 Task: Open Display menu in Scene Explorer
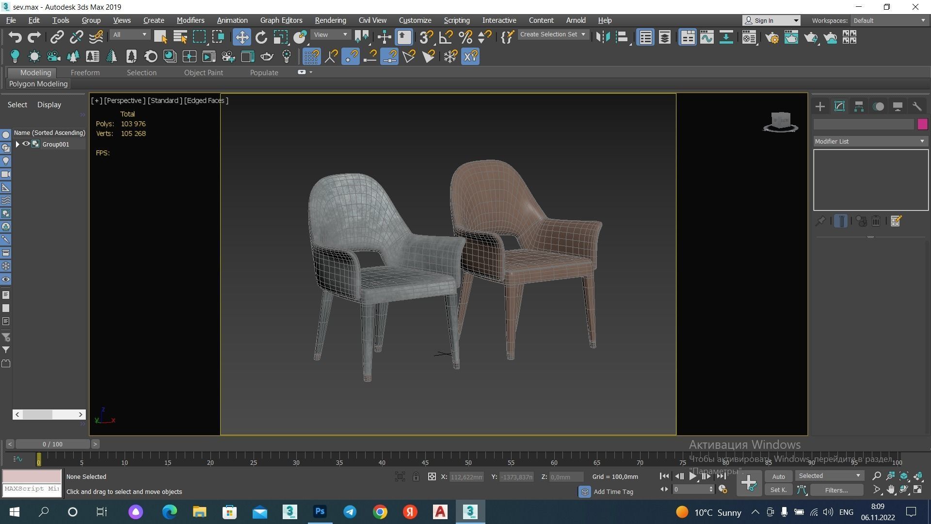coord(49,105)
